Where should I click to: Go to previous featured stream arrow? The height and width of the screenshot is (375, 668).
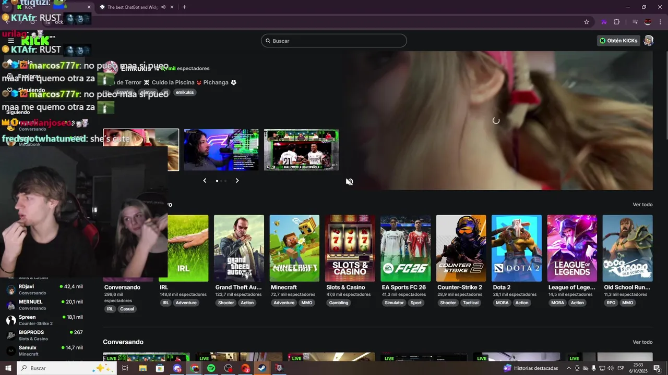(x=205, y=181)
